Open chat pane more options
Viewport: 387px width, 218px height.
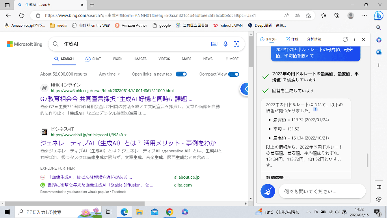click(354, 39)
